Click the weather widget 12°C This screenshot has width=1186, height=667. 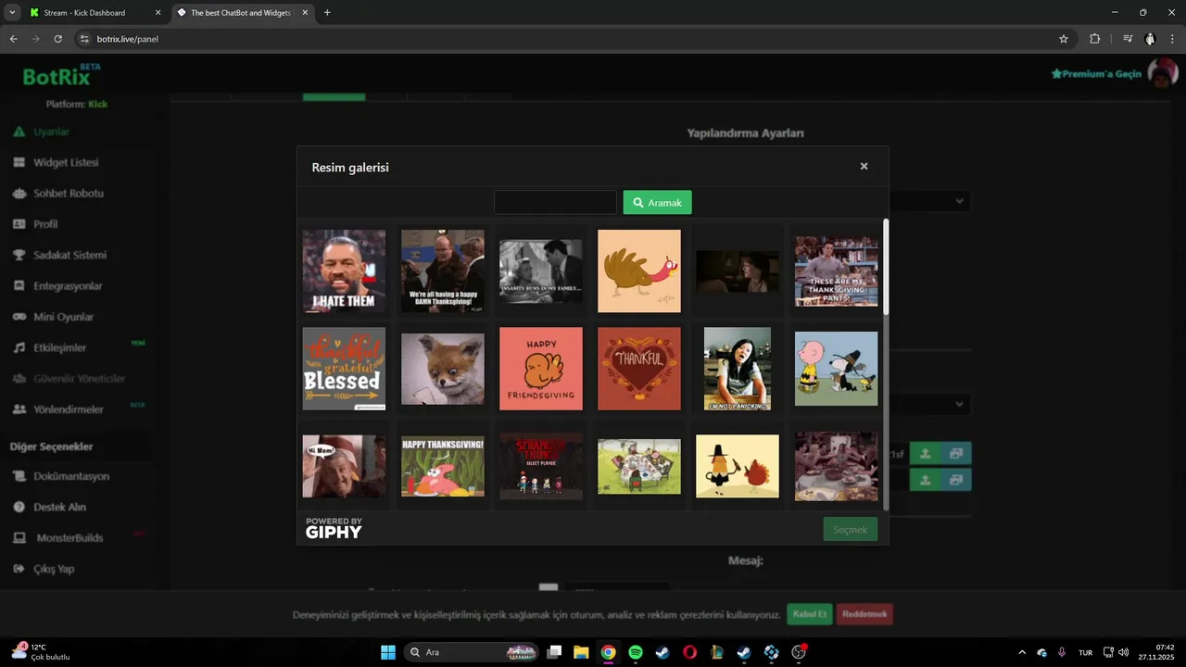click(41, 652)
